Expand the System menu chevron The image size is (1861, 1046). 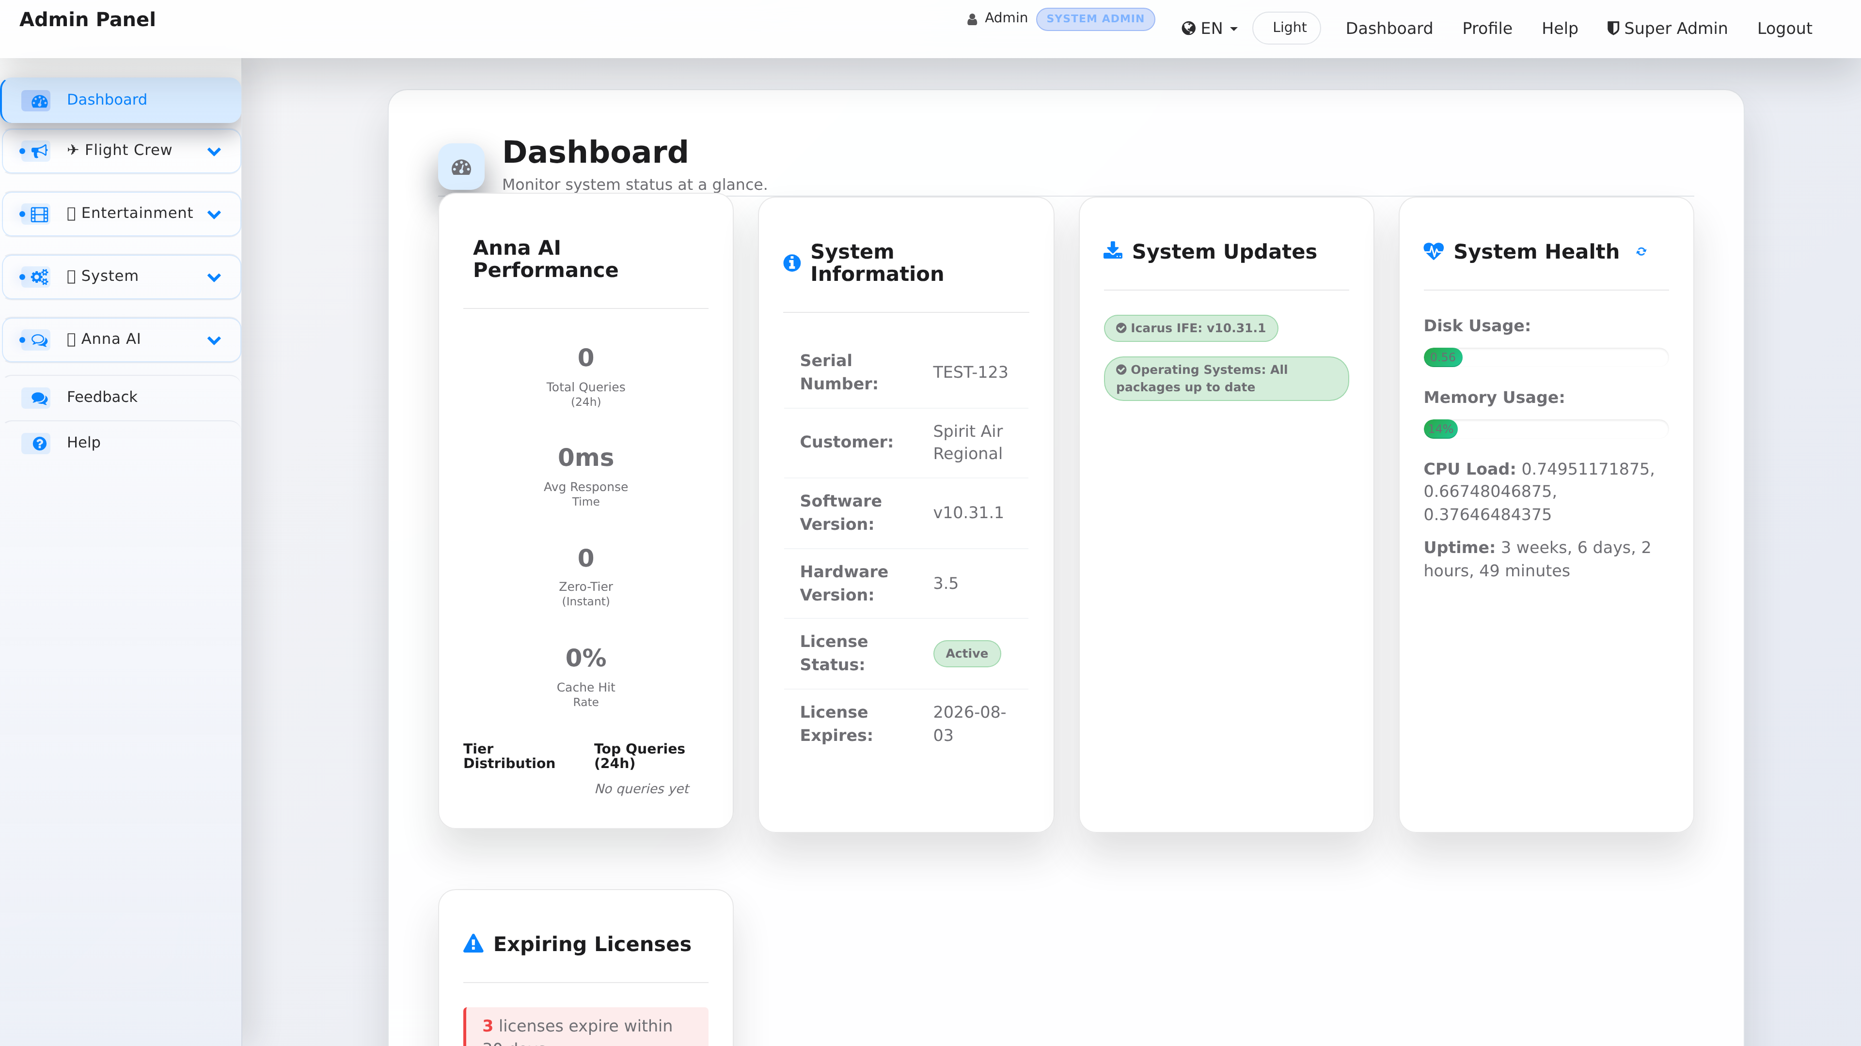click(x=214, y=277)
